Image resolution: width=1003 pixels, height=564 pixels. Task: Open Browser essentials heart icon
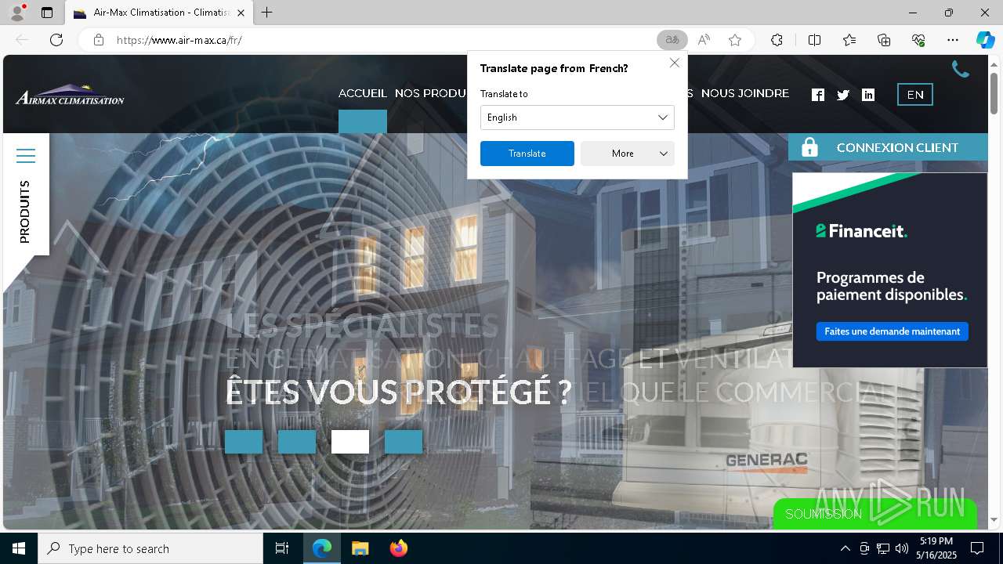[x=918, y=40]
